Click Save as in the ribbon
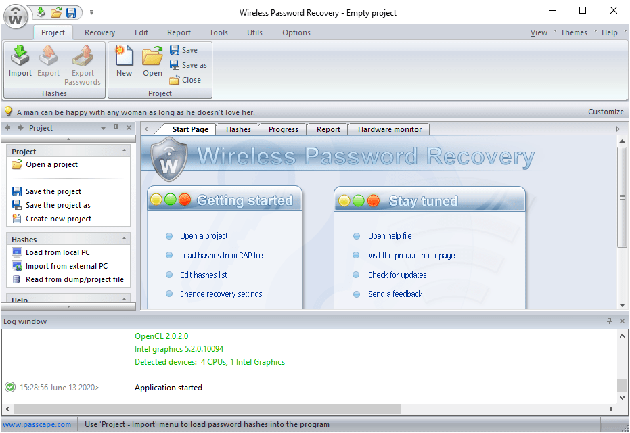This screenshot has height=433, width=630. tap(188, 65)
